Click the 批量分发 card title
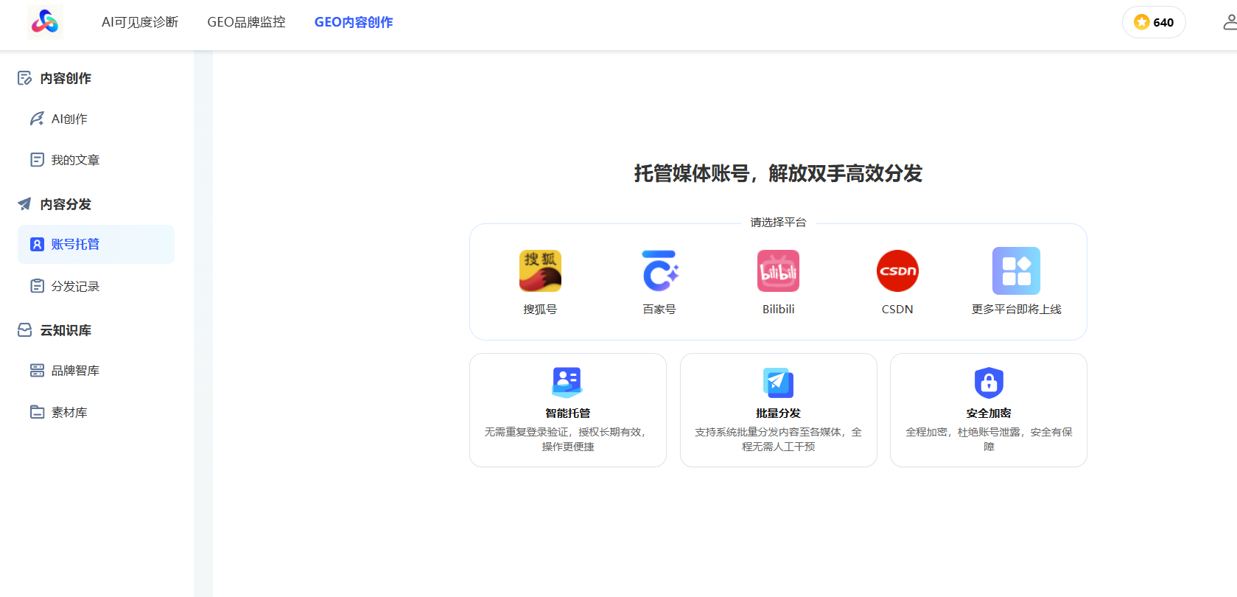 point(778,413)
